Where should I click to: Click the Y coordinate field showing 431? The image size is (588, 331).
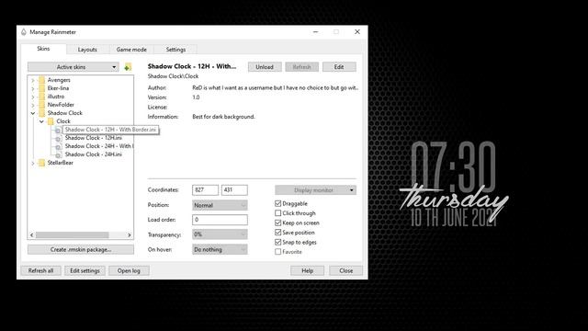[234, 190]
